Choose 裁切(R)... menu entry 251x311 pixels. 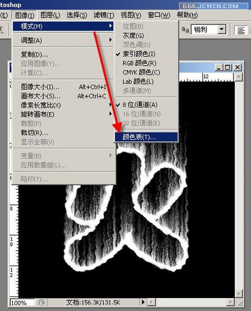[63, 132]
